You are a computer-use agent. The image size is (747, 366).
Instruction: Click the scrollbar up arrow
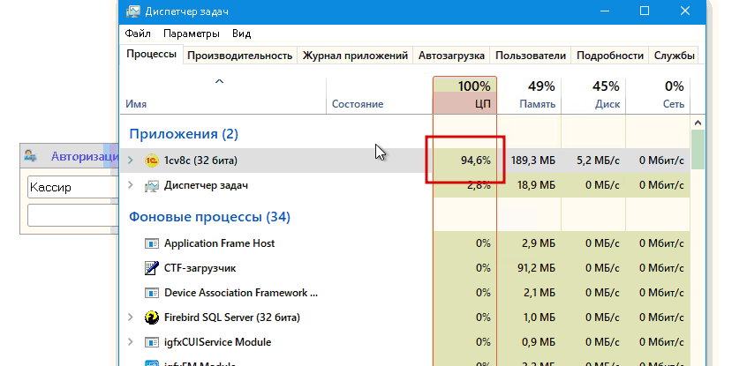pyautogui.click(x=698, y=123)
